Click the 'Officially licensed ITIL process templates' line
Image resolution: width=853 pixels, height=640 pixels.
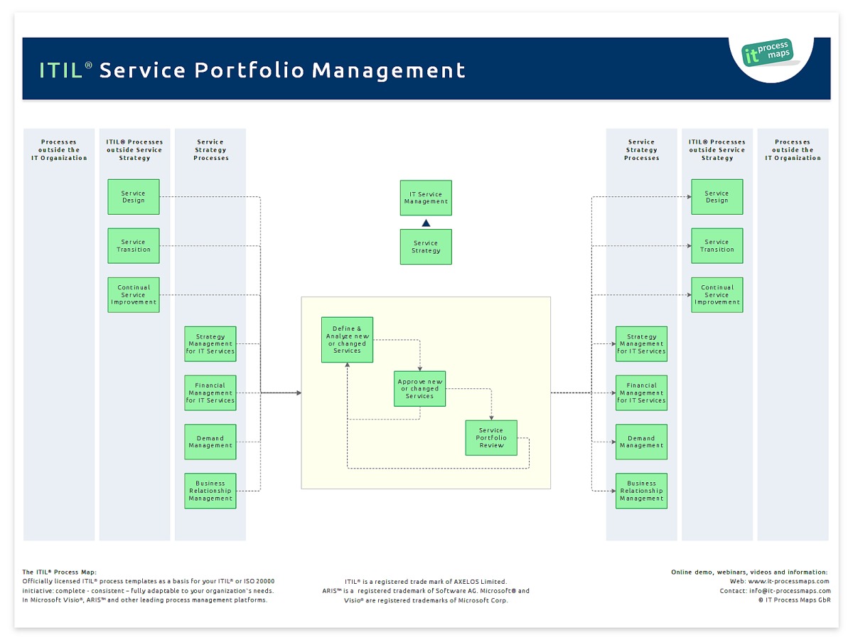(149, 582)
